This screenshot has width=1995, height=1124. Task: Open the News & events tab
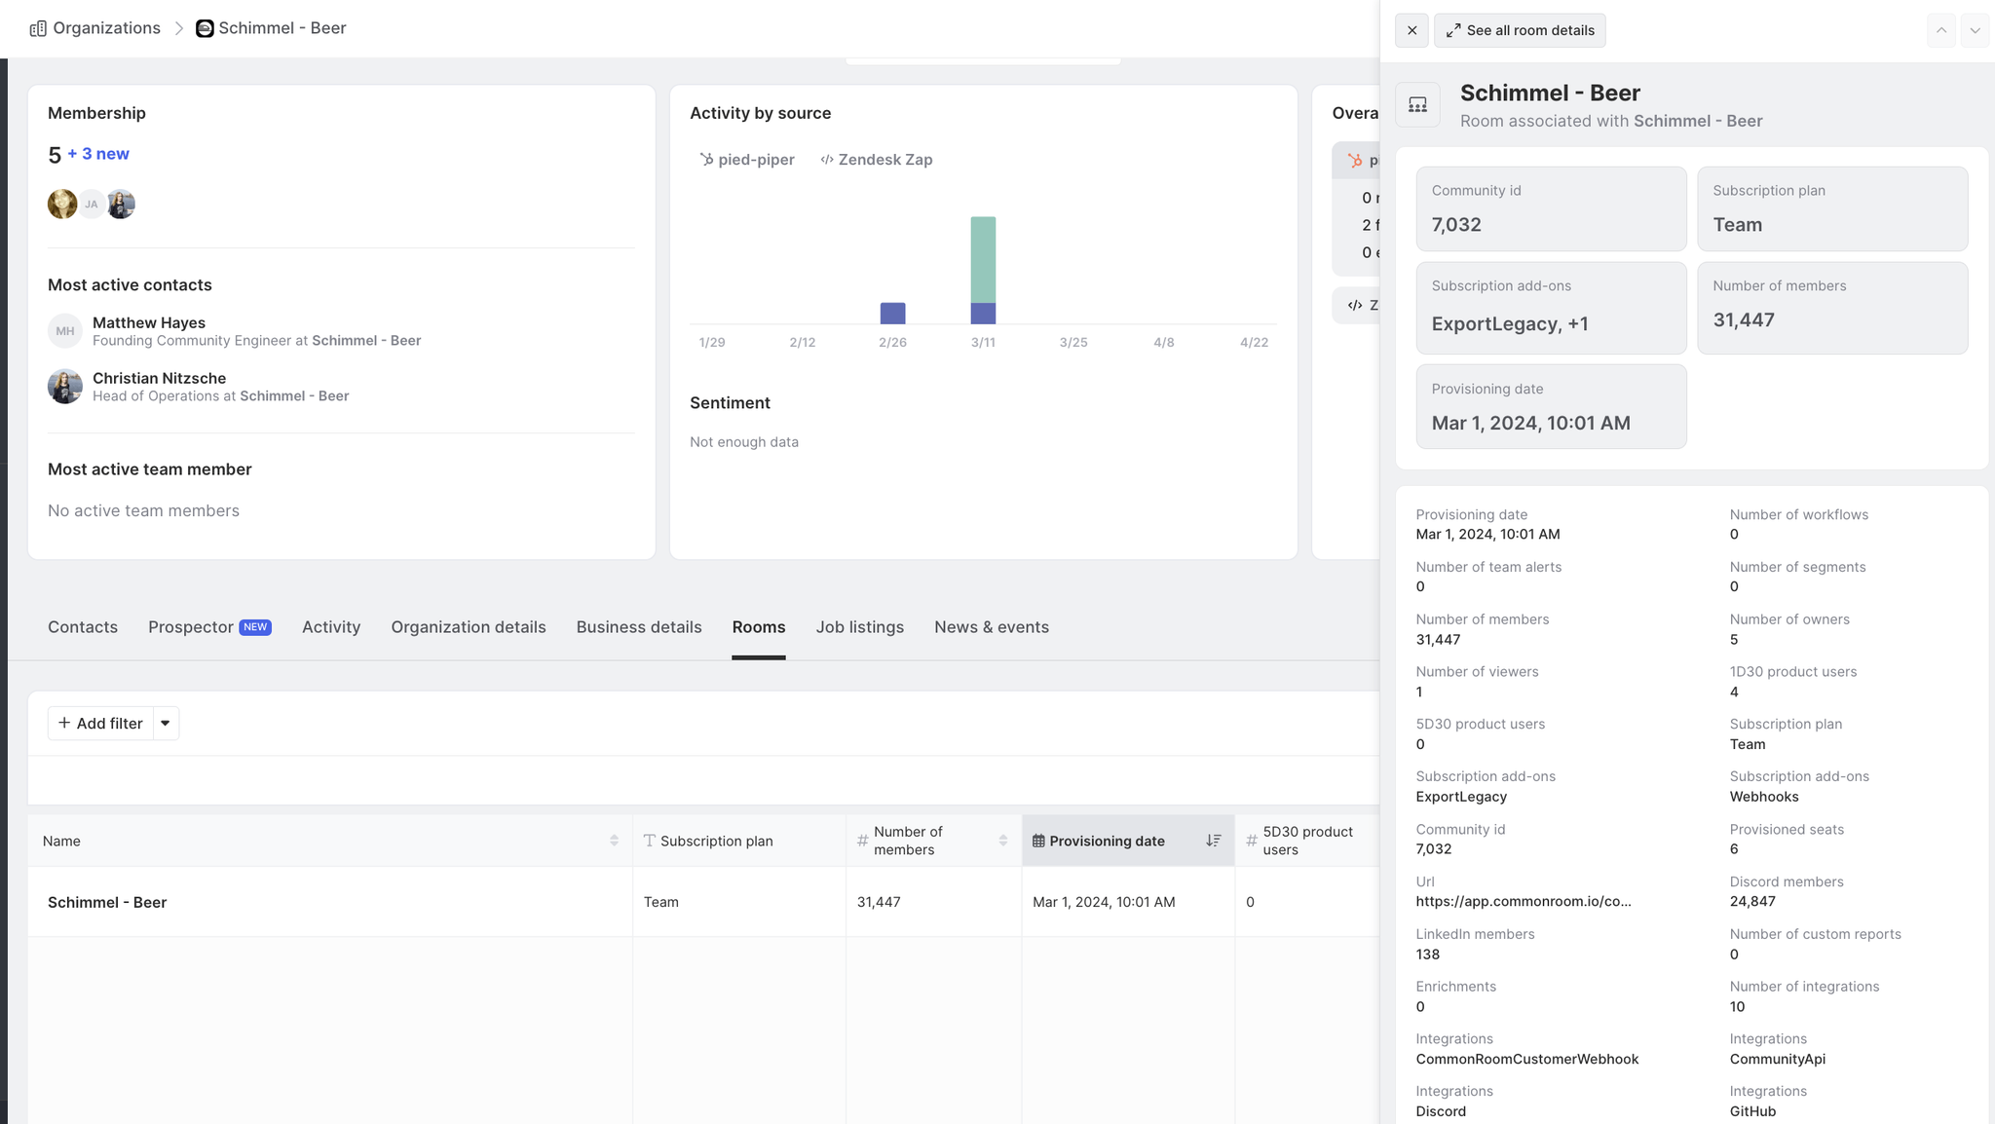[992, 627]
